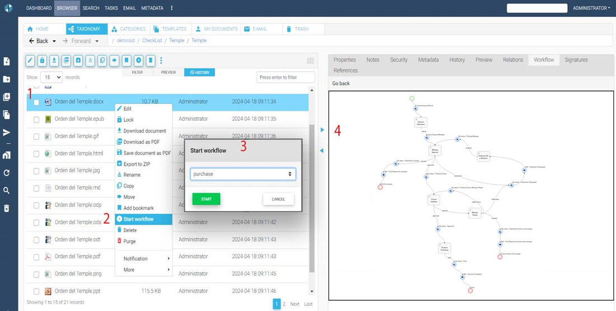Open the Administrator user menu

[x=591, y=8]
